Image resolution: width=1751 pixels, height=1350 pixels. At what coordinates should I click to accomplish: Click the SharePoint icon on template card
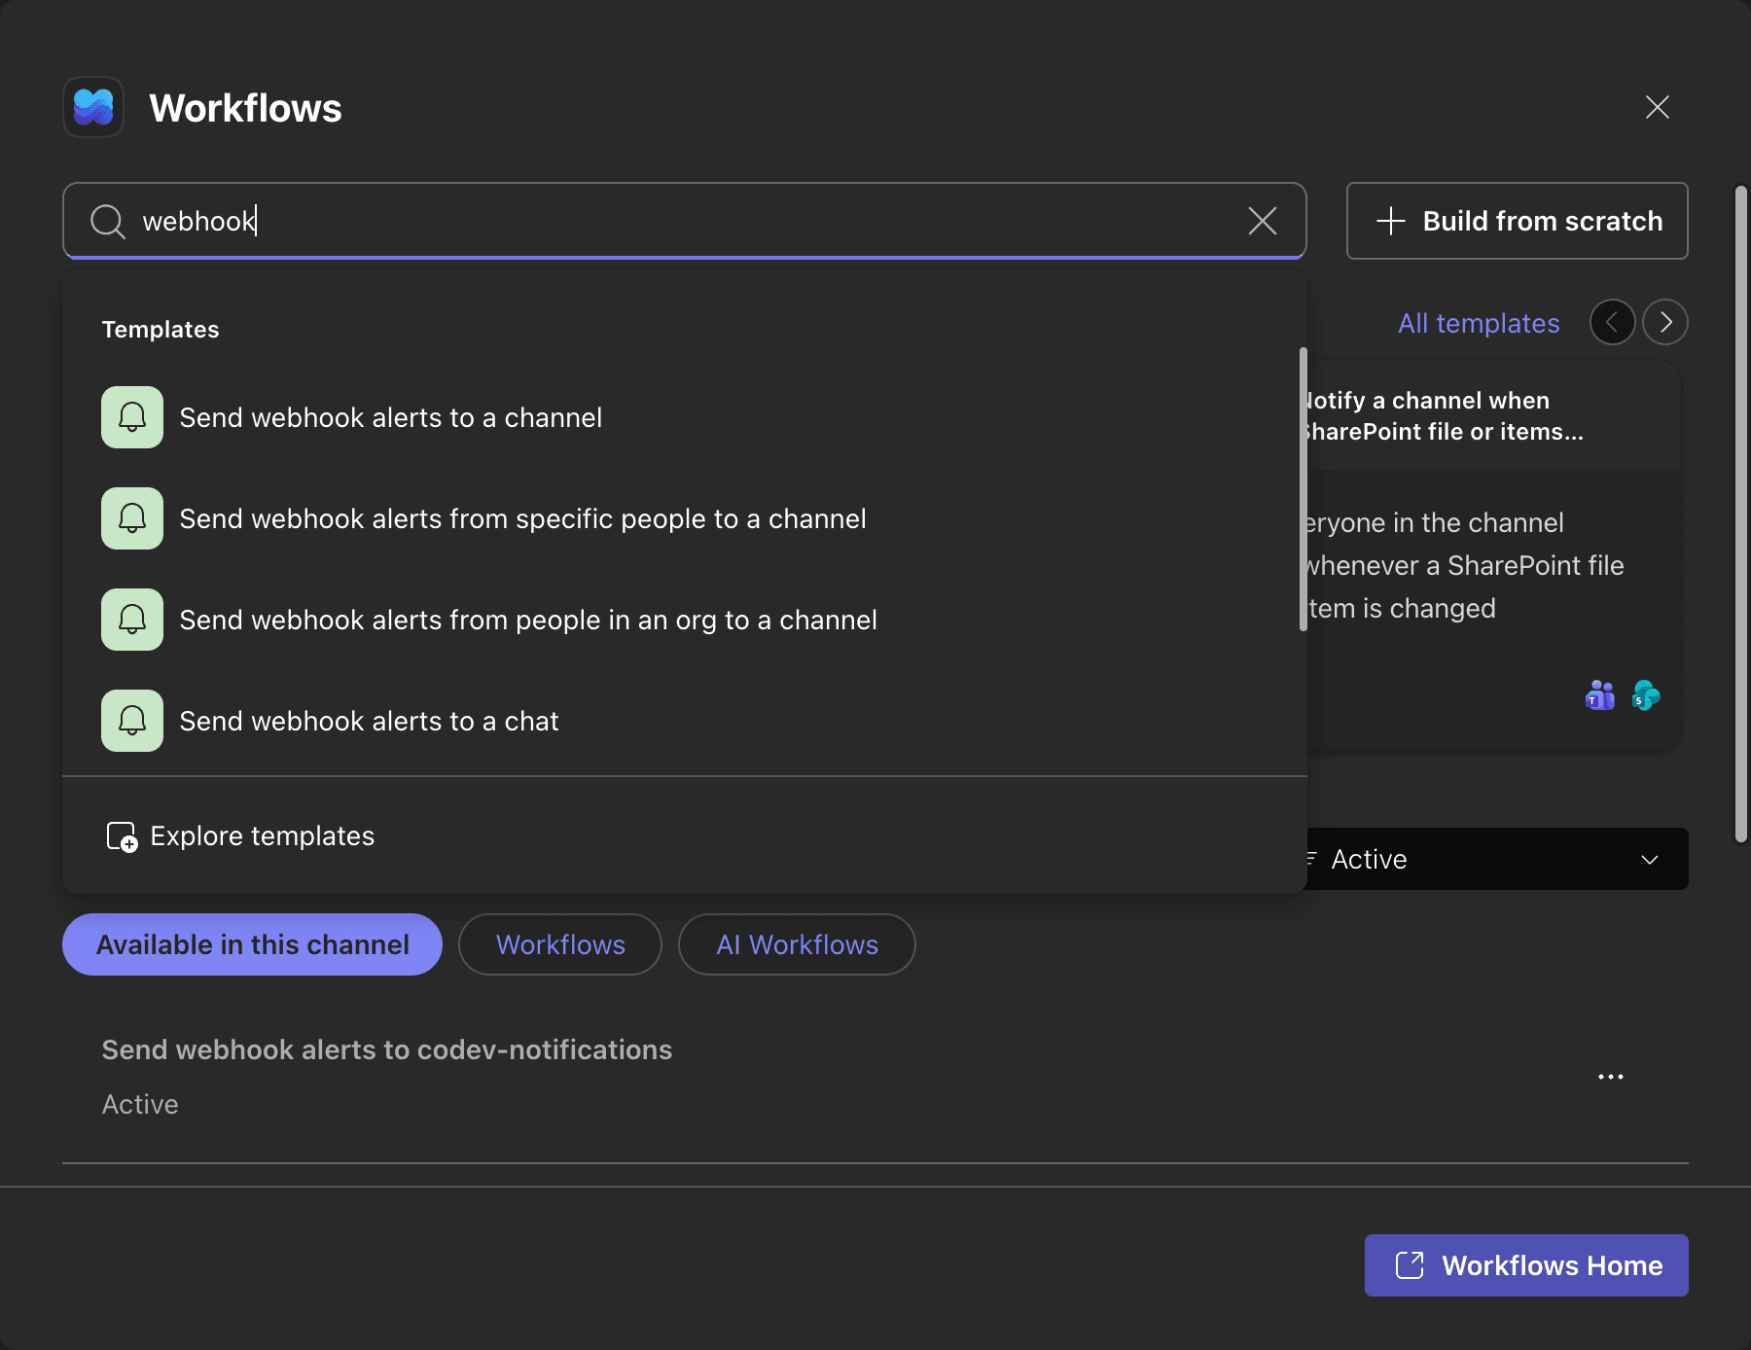point(1646,695)
